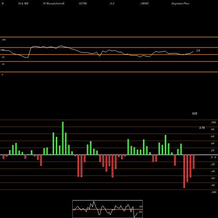The height and width of the screenshot is (218, 218).
Task: Click the deepest red MR histogram bar
Action: 184,171
